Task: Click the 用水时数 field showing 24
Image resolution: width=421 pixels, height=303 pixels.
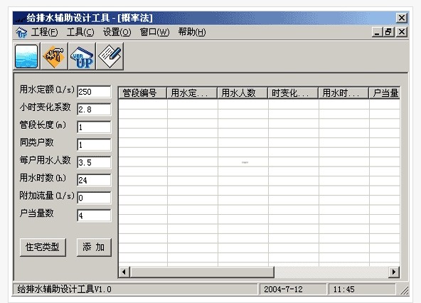Action: click(94, 180)
